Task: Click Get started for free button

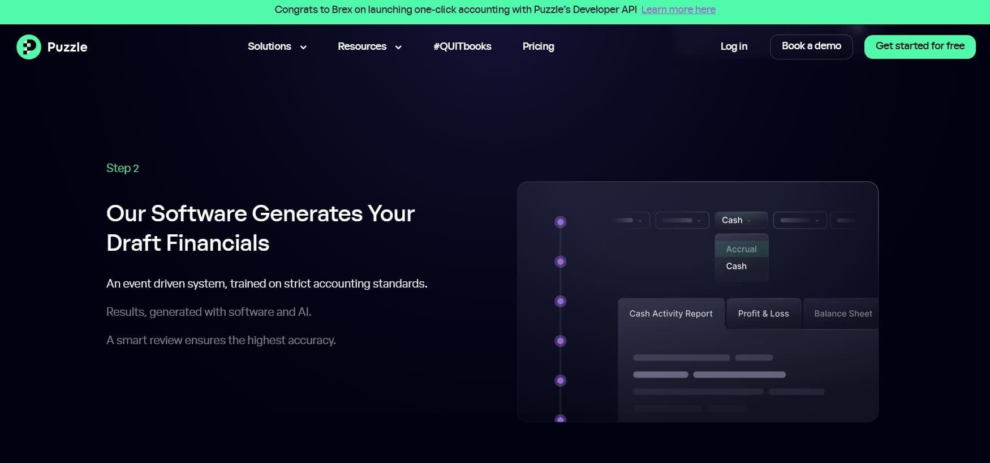Action: click(919, 46)
